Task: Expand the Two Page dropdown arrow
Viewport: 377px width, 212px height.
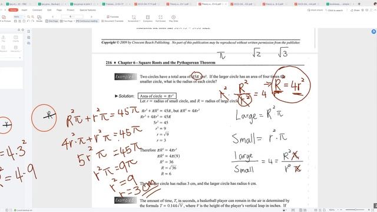Action: [74, 21]
